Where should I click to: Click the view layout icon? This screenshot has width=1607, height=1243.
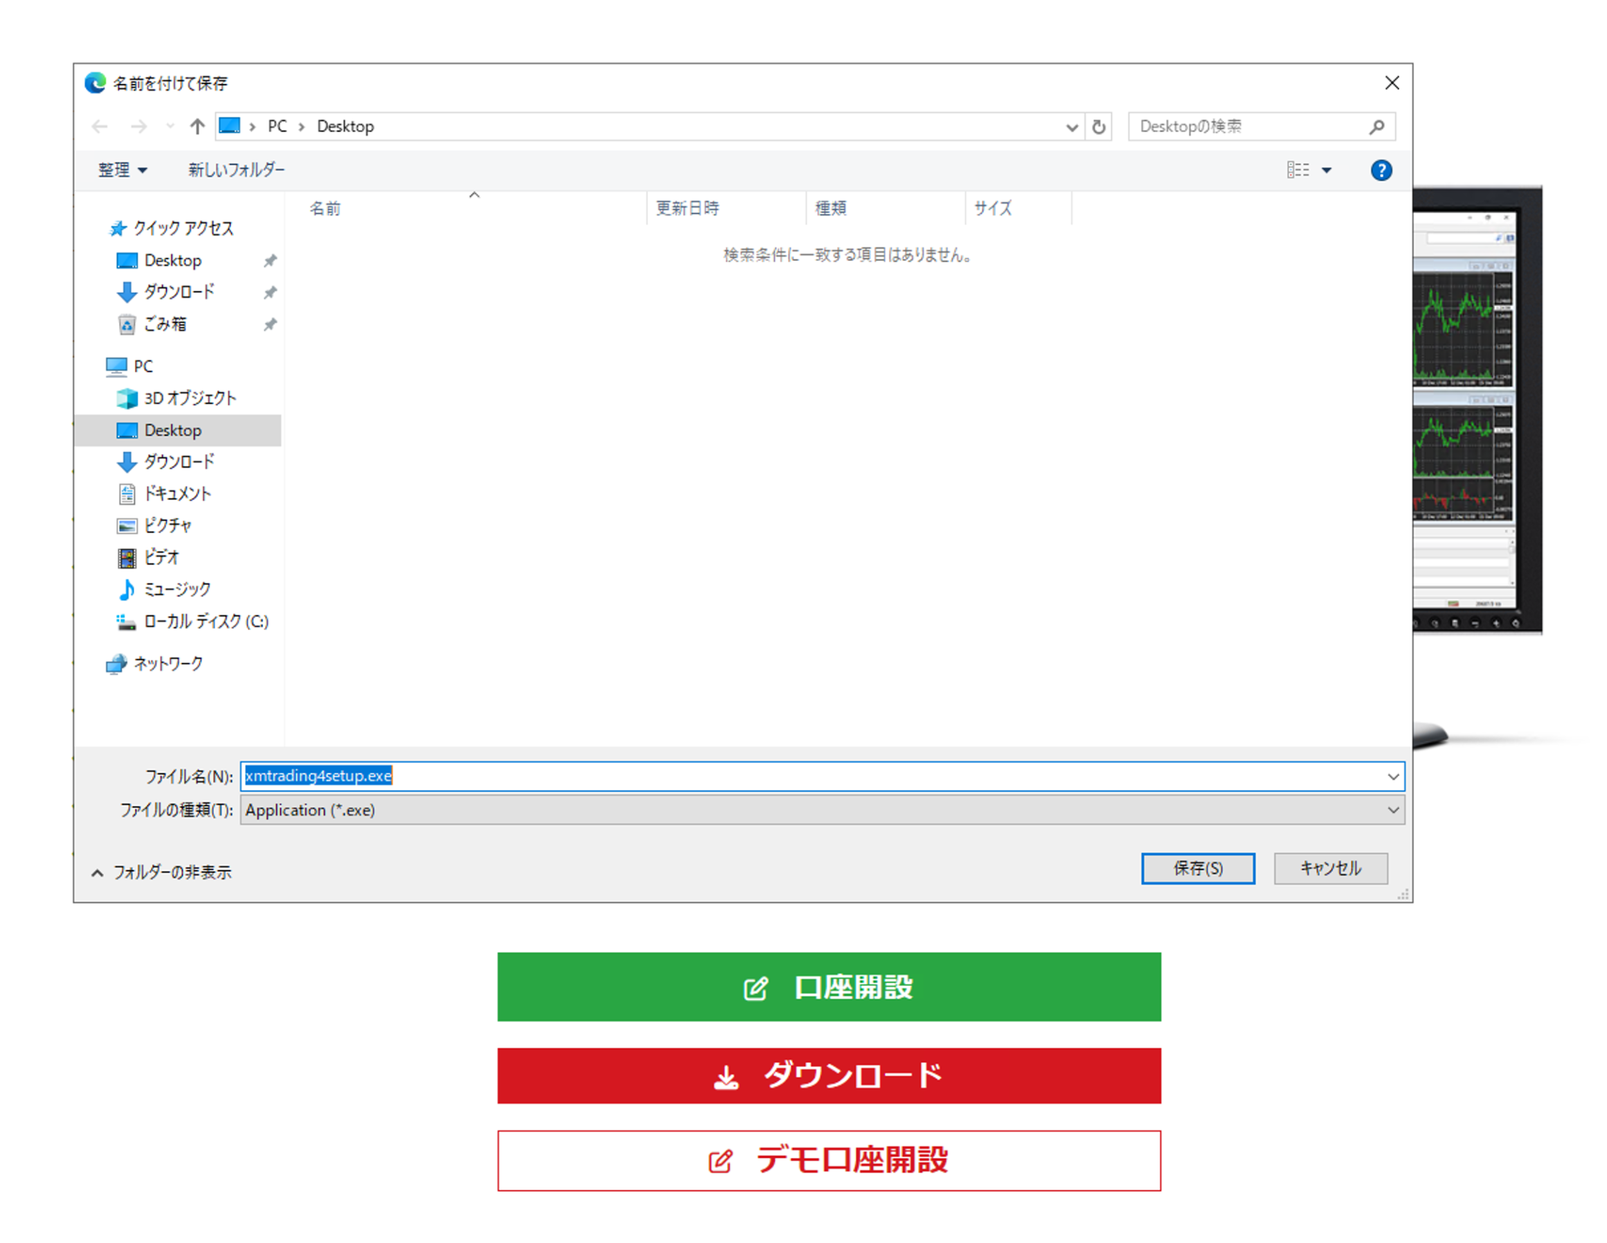[x=1297, y=170]
